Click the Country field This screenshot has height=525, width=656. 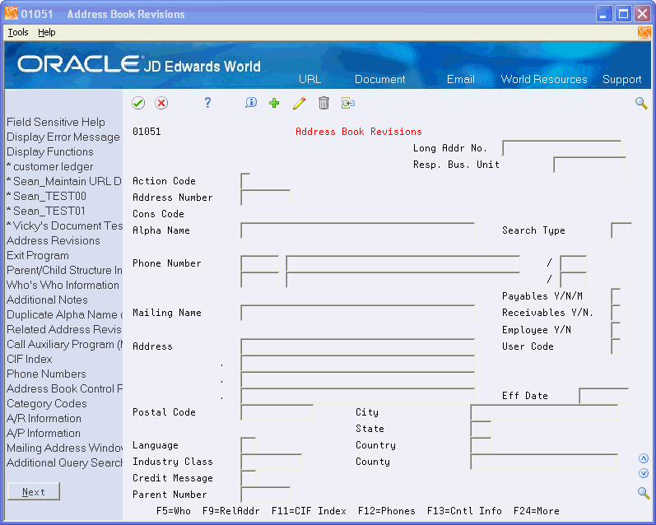[x=481, y=445]
